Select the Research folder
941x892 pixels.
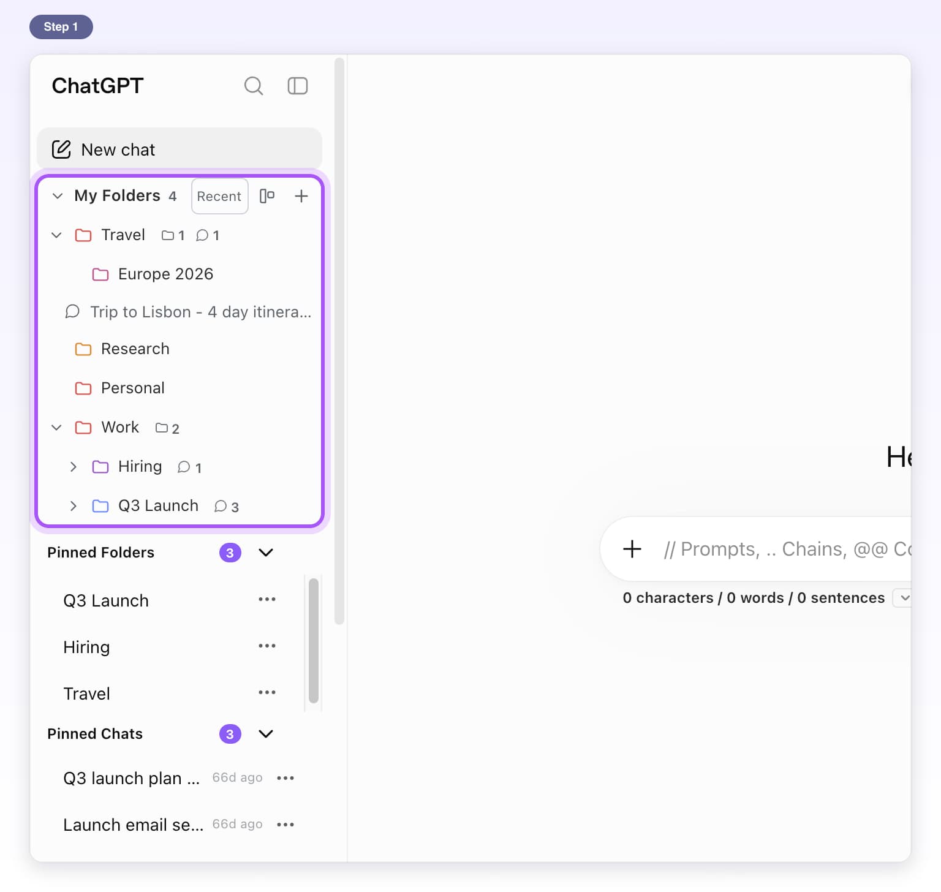pos(135,349)
